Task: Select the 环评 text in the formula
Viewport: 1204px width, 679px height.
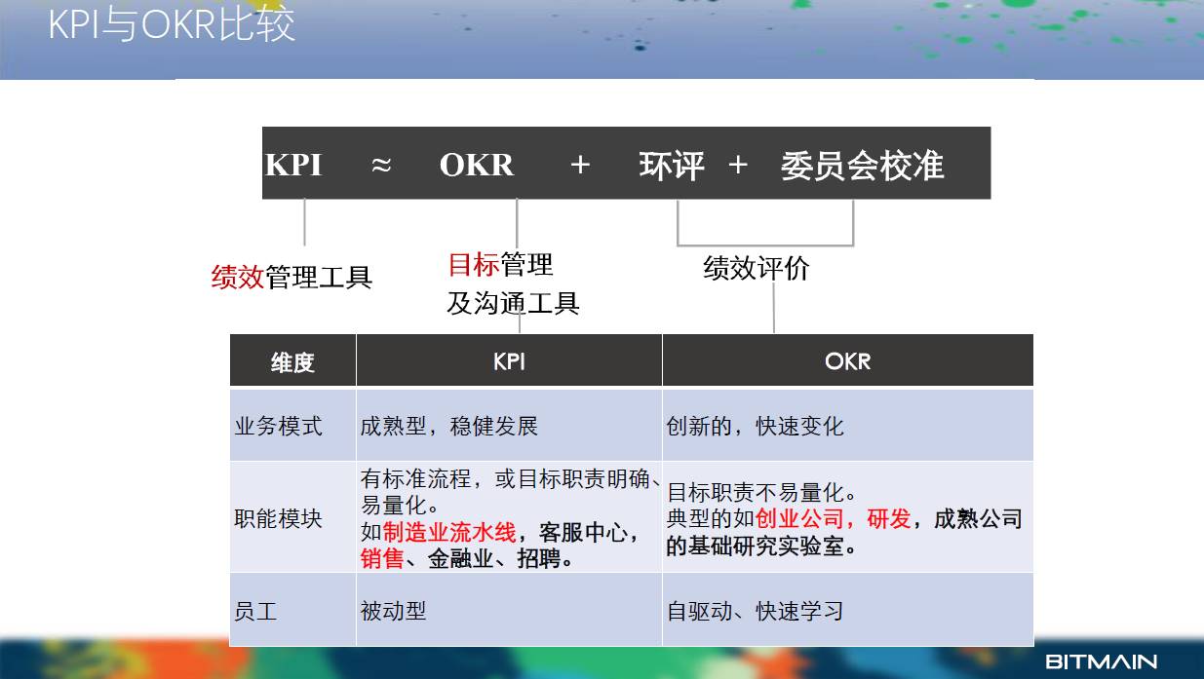Action: coord(672,165)
